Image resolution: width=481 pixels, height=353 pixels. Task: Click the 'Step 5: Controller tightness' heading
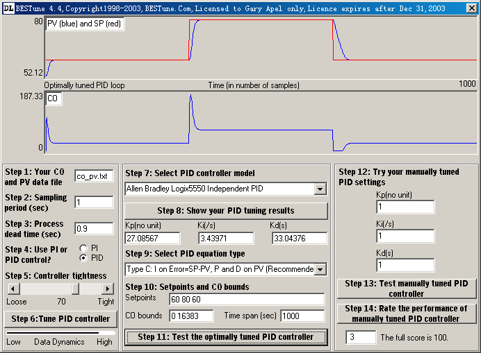(x=56, y=276)
